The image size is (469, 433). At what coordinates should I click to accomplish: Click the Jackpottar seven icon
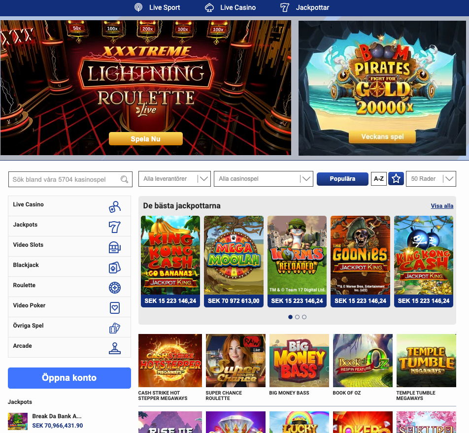(285, 7)
